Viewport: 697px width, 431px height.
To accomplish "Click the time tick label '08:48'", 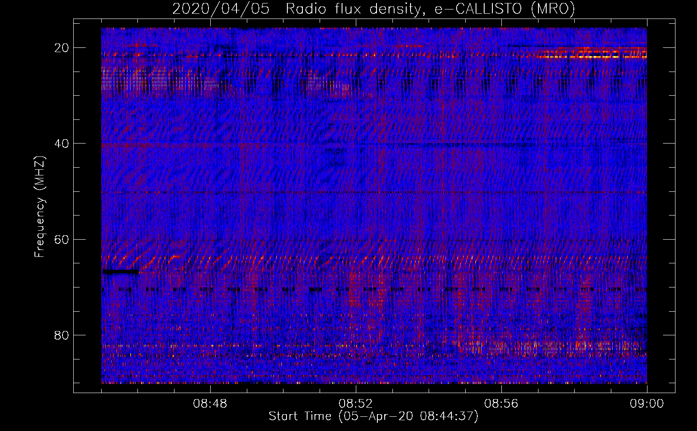I will (210, 404).
